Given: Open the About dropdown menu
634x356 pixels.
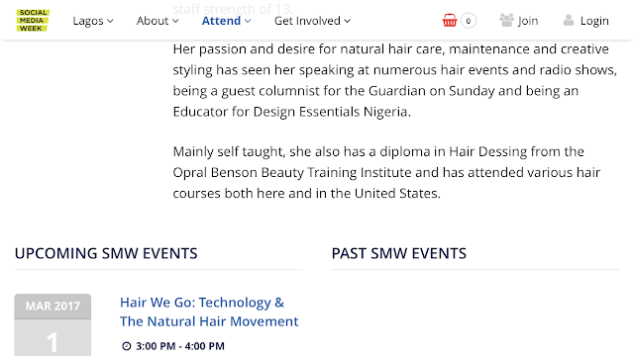Looking at the screenshot, I should (x=158, y=21).
